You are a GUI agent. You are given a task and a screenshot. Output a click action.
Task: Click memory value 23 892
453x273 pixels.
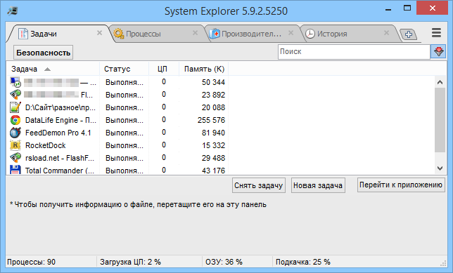pos(213,95)
